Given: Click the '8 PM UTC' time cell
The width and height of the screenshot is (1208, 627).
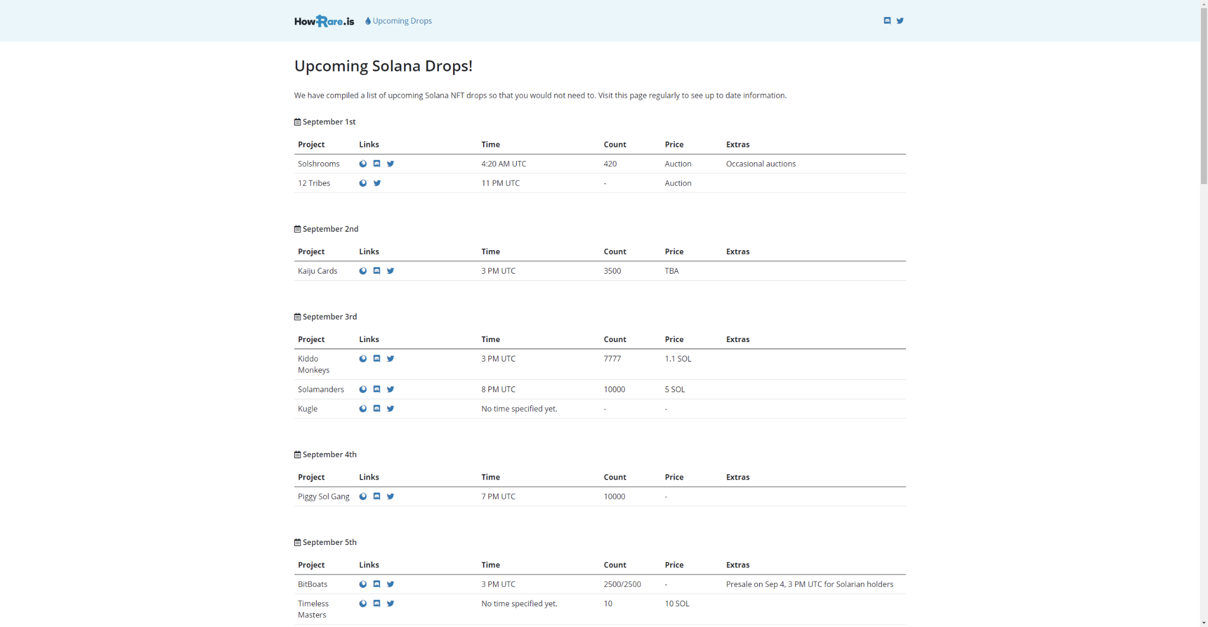Looking at the screenshot, I should tap(498, 389).
